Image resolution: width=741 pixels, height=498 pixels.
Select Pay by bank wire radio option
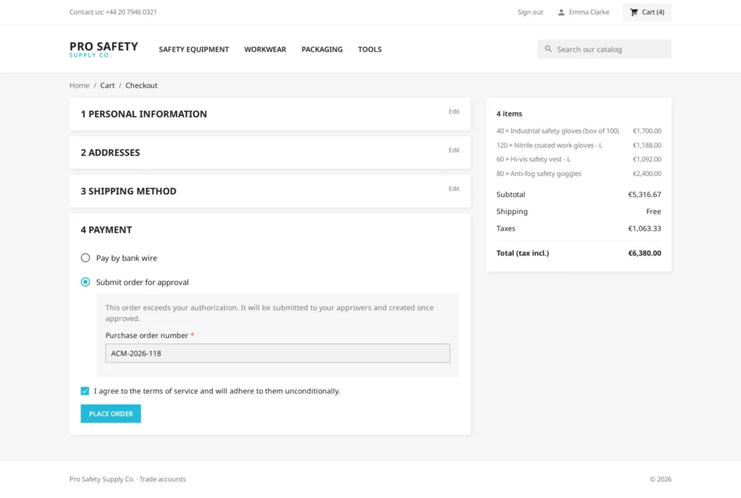[x=85, y=258]
